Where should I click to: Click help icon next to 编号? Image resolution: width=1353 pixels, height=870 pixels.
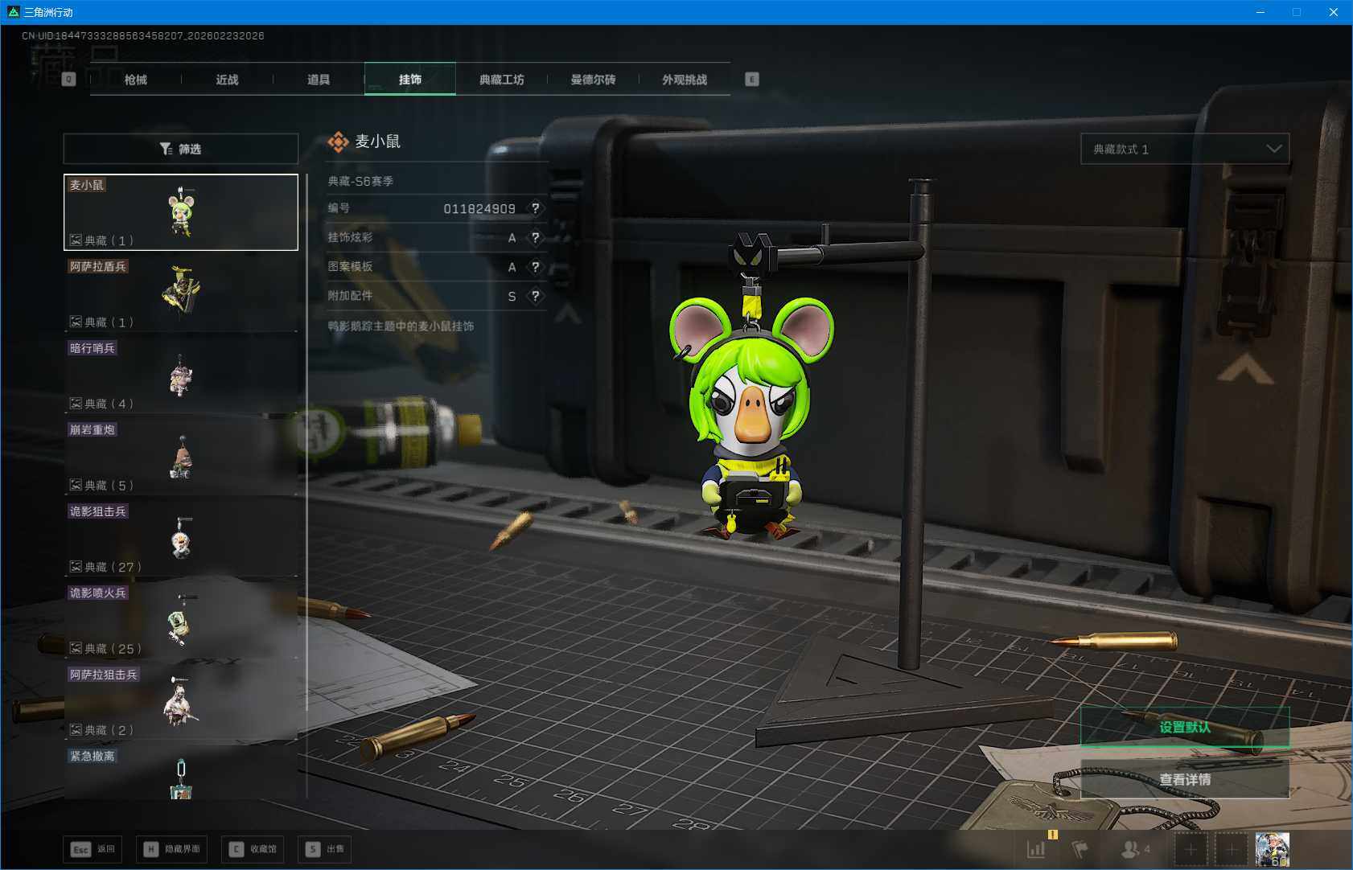coord(535,208)
